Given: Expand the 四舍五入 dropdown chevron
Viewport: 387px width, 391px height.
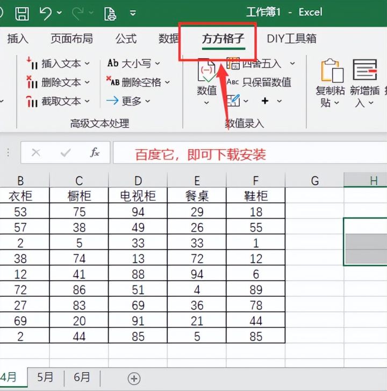Looking at the screenshot, I should tap(292, 64).
